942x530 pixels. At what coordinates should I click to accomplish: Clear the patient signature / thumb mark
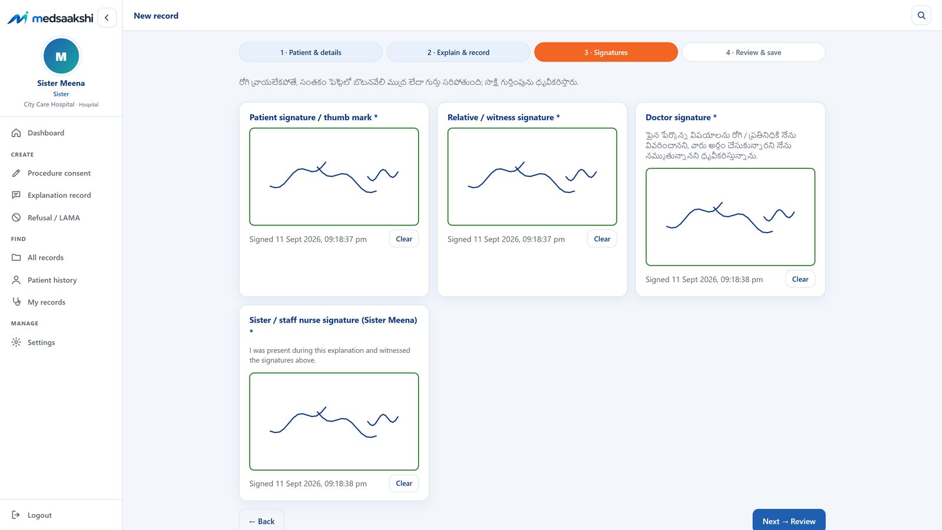(x=404, y=239)
